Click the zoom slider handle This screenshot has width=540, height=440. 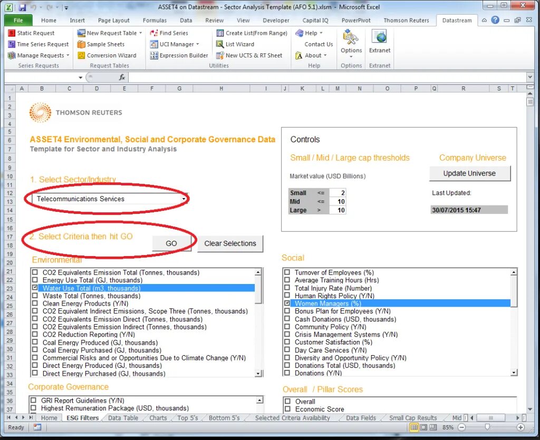(487, 427)
